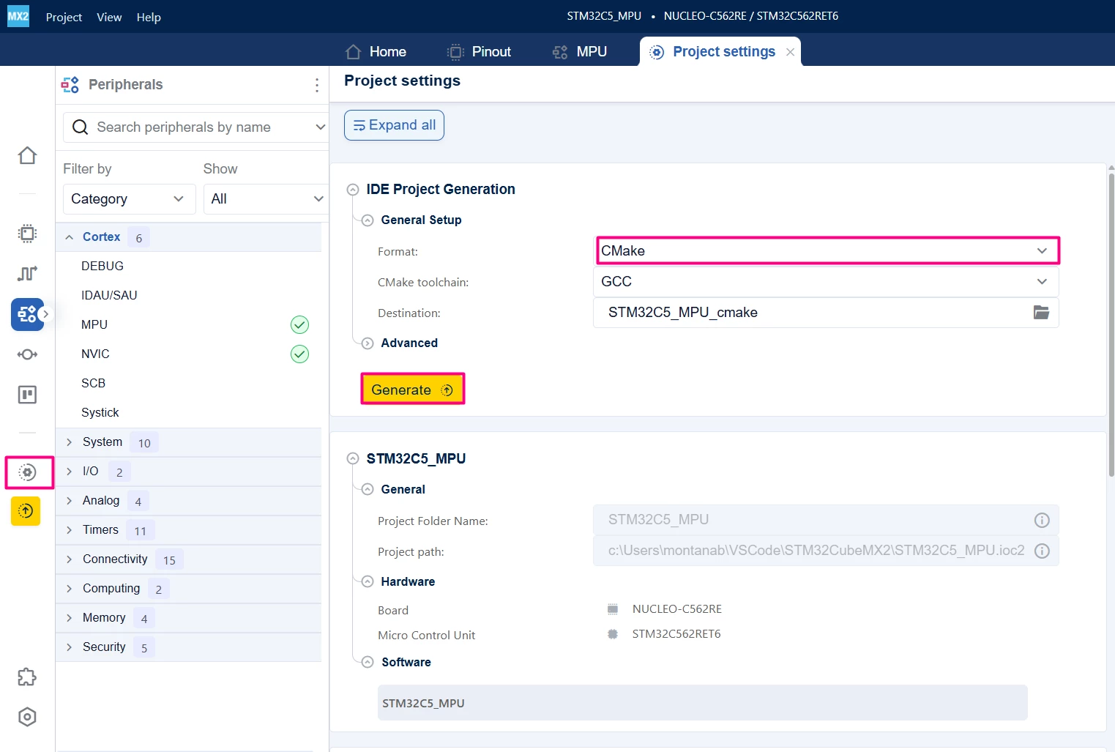Collapse IDE Project Generation section

coord(353,190)
